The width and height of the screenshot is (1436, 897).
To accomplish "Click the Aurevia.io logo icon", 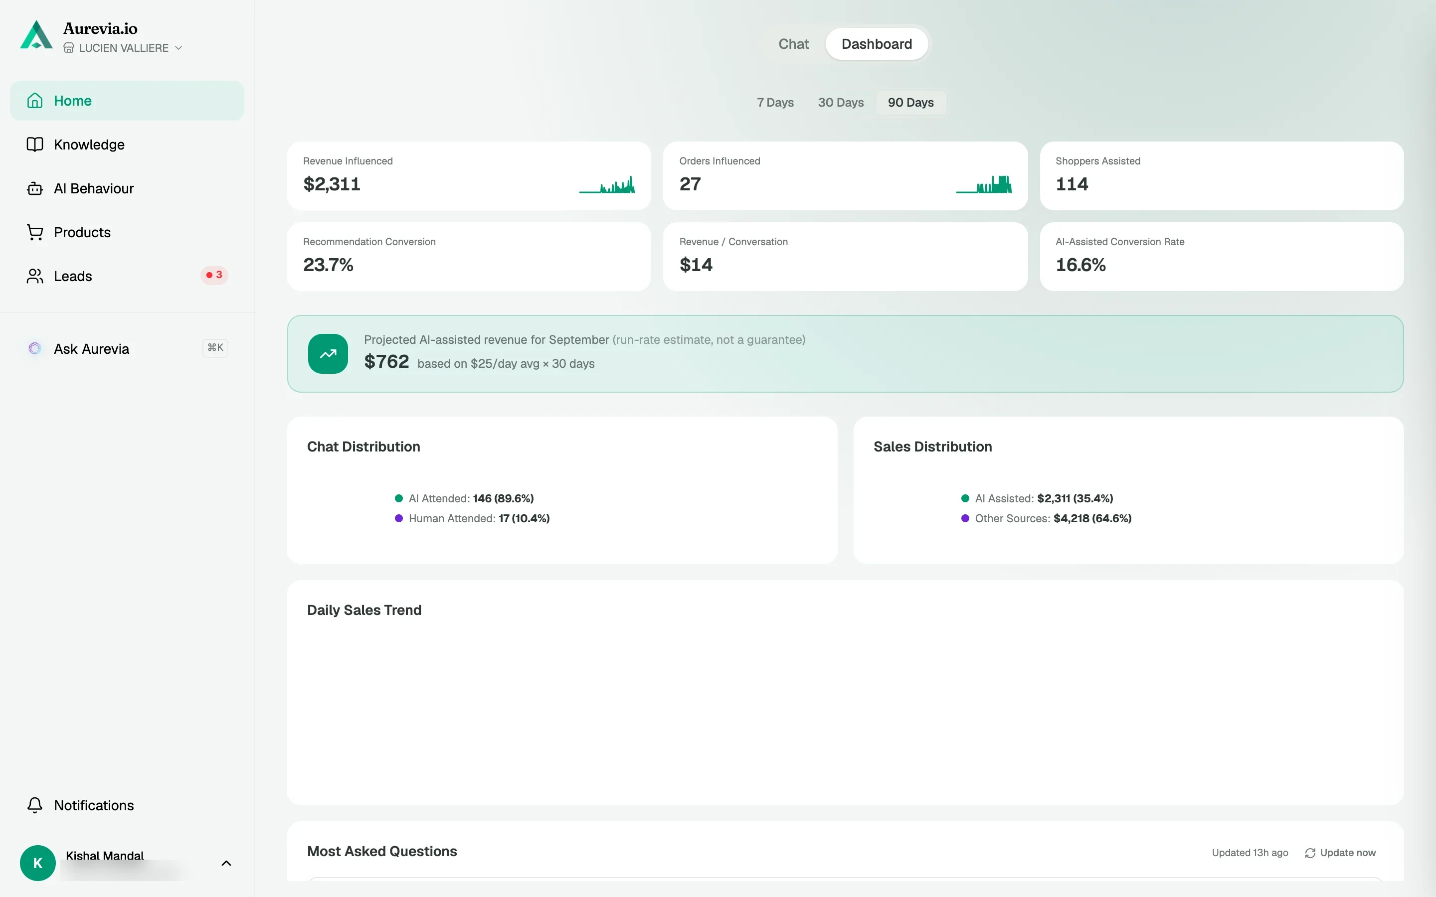I will pyautogui.click(x=36, y=34).
